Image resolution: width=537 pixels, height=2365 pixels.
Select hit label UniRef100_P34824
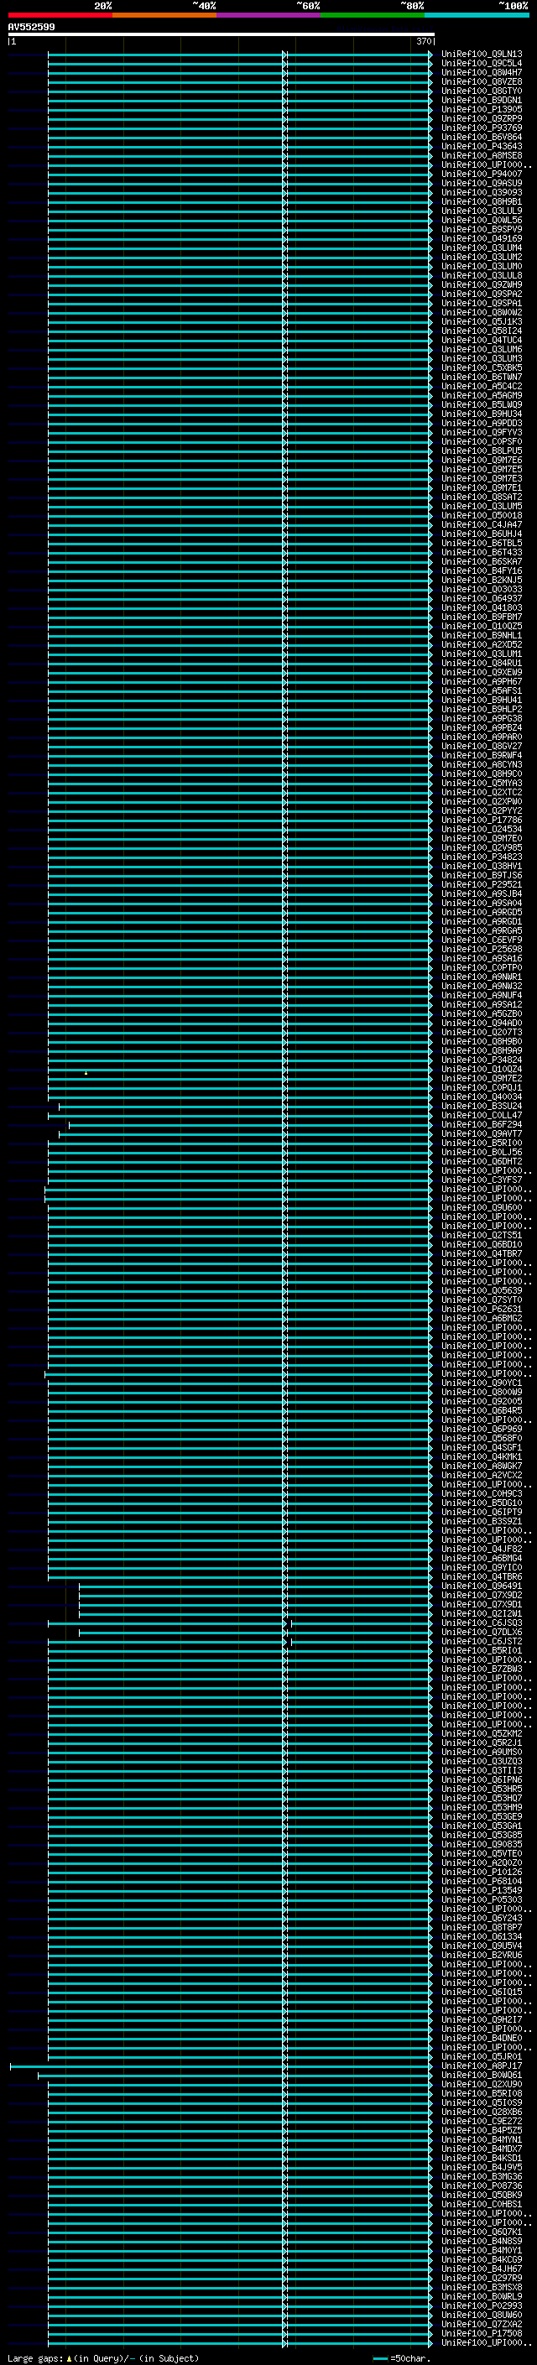[482, 1060]
